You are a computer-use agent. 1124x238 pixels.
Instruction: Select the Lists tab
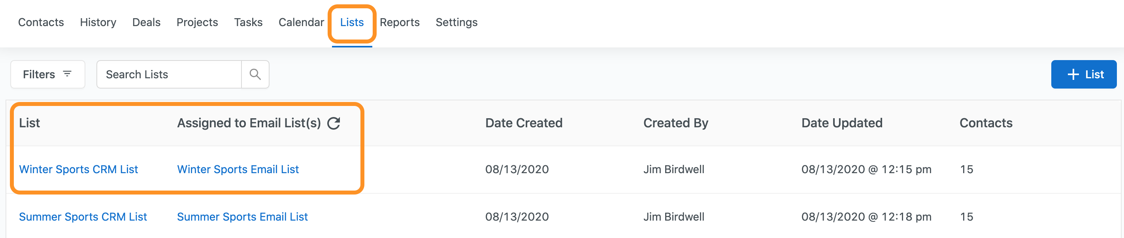coord(352,22)
